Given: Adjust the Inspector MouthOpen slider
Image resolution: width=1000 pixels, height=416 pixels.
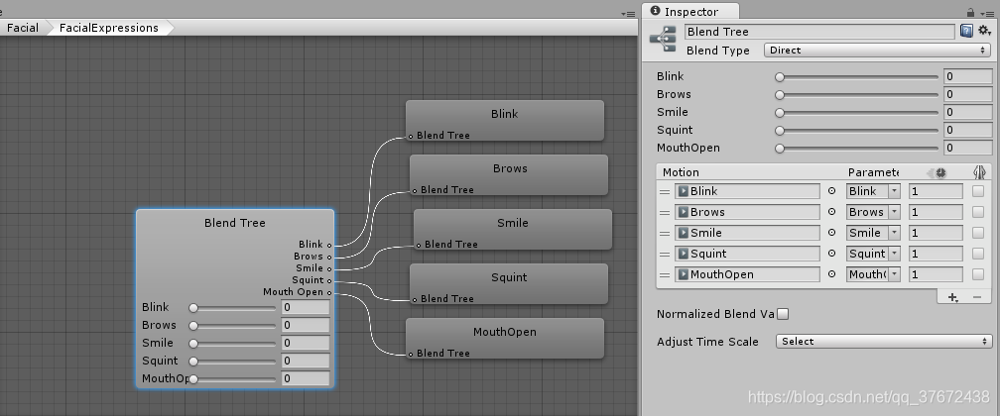Looking at the screenshot, I should pos(858,149).
